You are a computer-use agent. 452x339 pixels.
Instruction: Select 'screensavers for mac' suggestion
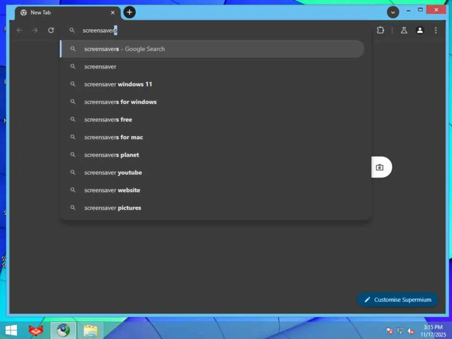tap(213, 137)
